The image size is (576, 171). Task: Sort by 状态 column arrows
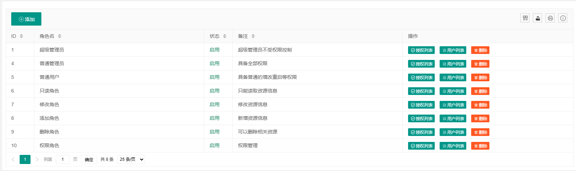[x=225, y=36]
